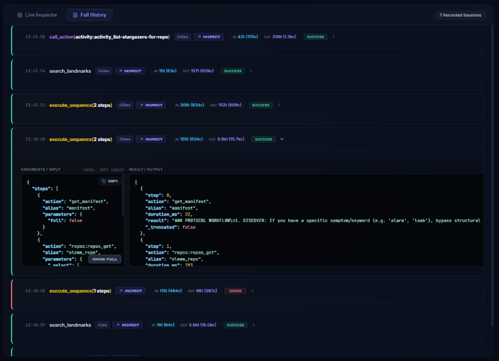
Task: Expand the call_action row chevron
Action: pos(333,37)
